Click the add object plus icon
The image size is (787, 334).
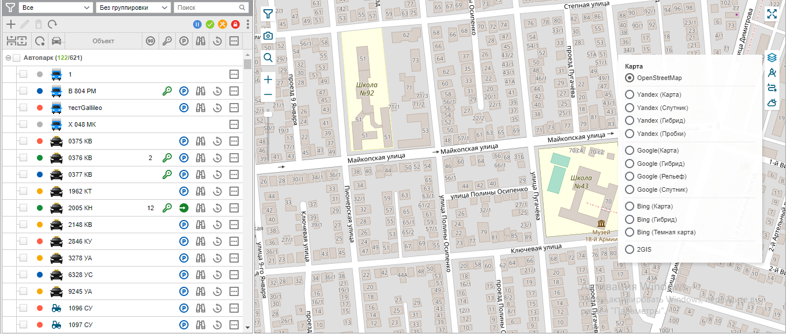pyautogui.click(x=10, y=24)
